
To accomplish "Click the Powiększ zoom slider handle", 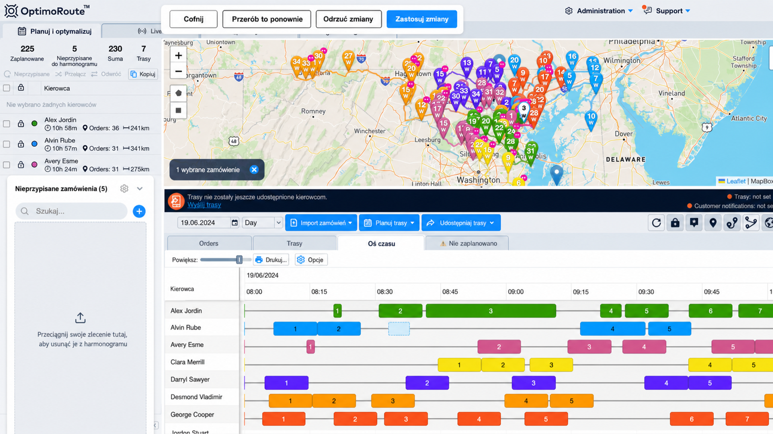I will (239, 260).
